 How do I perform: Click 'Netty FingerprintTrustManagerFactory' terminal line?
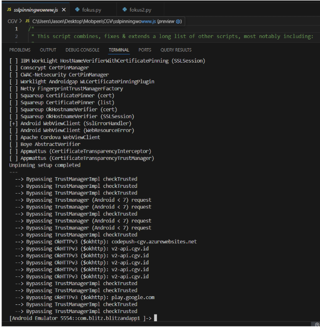(66, 89)
